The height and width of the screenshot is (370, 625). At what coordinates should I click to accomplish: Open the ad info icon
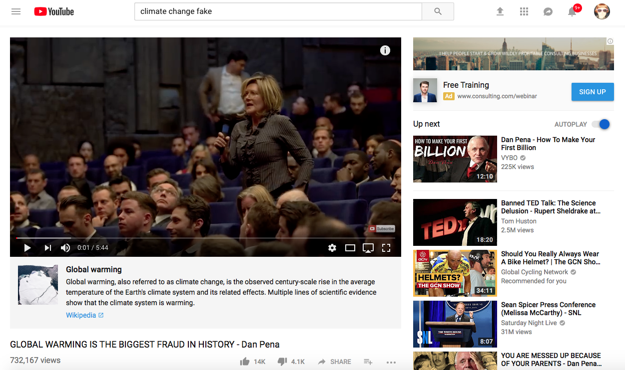610,41
